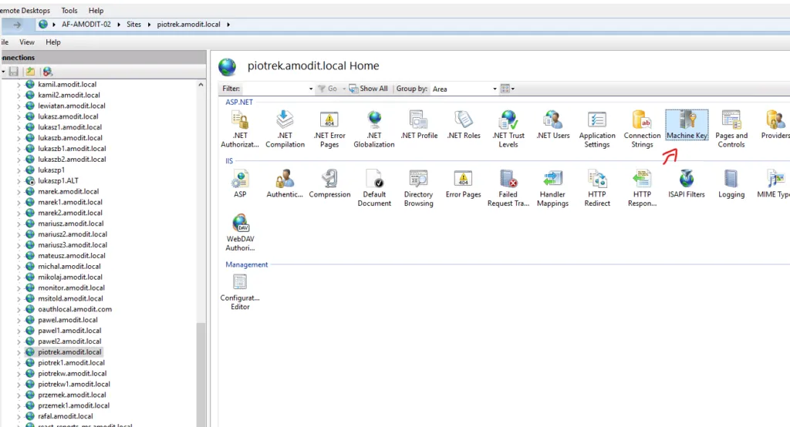Viewport: 790px width, 427px height.
Task: Select mariusz3.amodit.local in the tree
Action: point(73,245)
